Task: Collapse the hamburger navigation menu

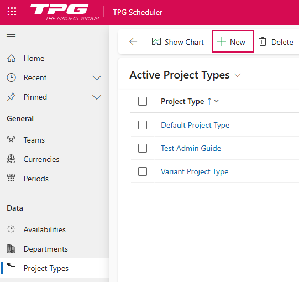Action: [x=11, y=36]
